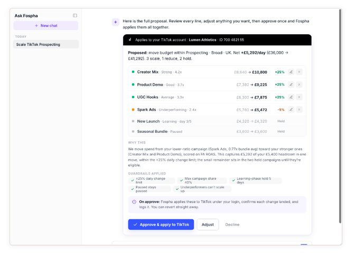Click the £5,472 new budget value
Viewport: 354px width, 253px height.
click(260, 110)
